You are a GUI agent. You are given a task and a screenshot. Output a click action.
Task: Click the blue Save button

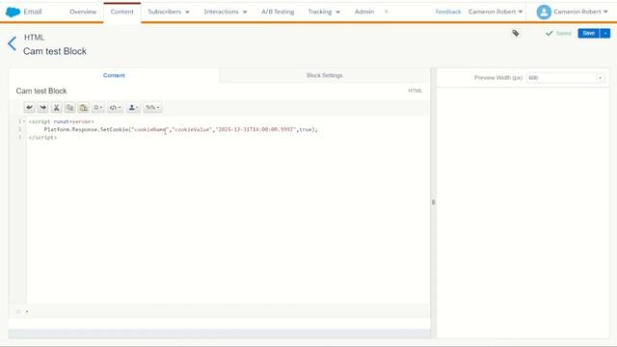589,33
